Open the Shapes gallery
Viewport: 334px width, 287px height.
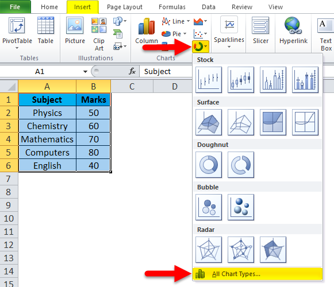point(120,21)
